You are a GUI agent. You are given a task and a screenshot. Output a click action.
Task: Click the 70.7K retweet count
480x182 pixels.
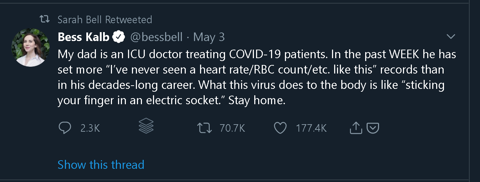pyautogui.click(x=232, y=128)
